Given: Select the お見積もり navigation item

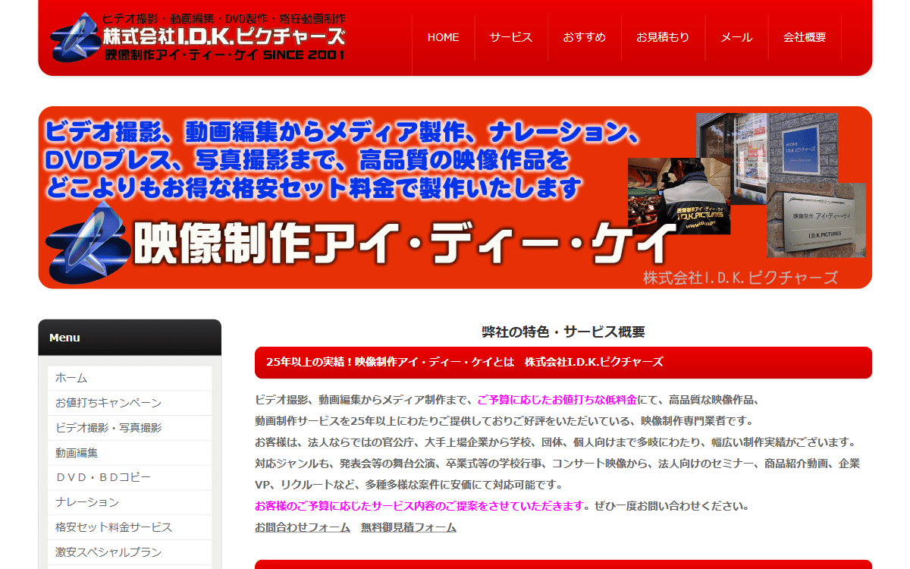Looking at the screenshot, I should [x=663, y=37].
